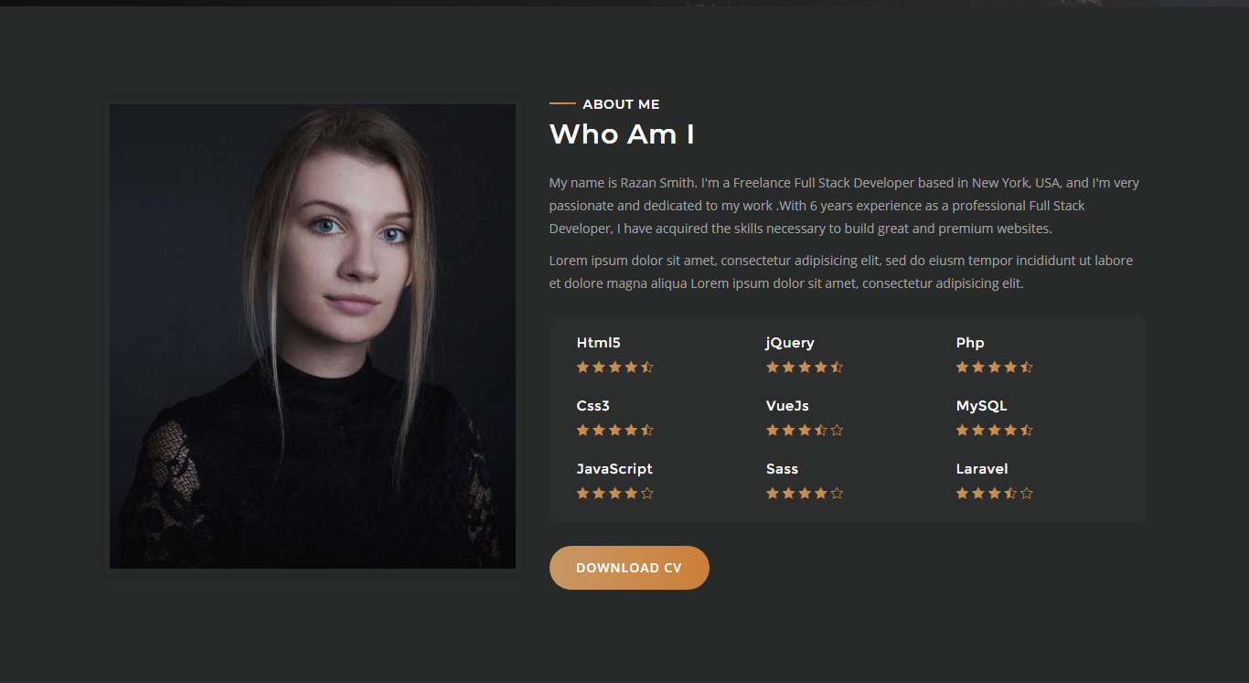Click the Download CV button
The width and height of the screenshot is (1249, 683).
(629, 568)
